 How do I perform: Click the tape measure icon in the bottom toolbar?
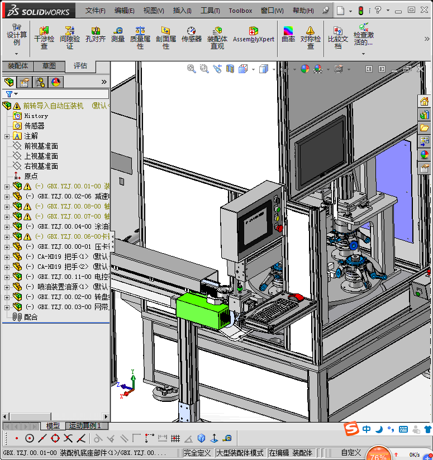(x=227, y=438)
